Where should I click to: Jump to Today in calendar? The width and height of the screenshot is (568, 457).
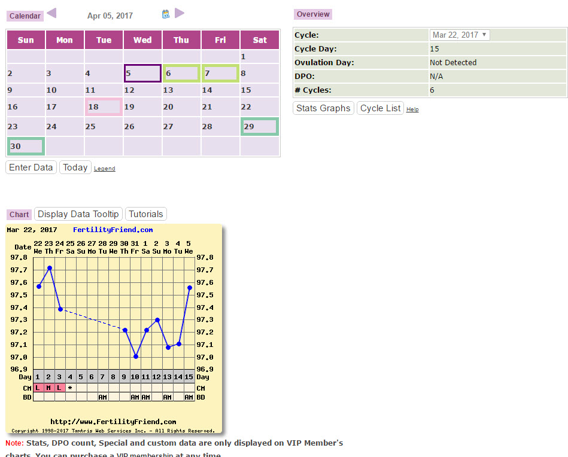tap(75, 167)
